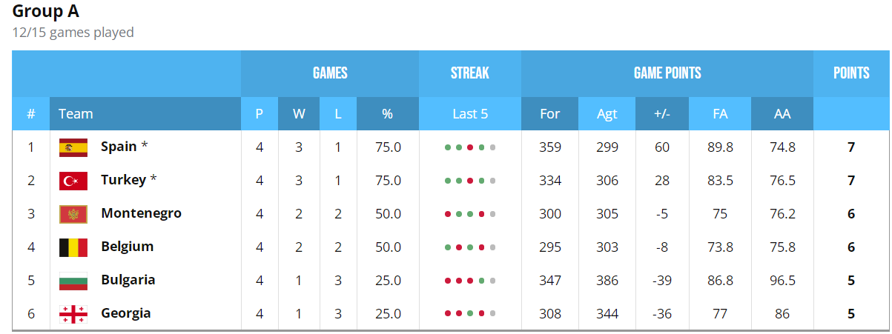Sort table by W column header
The width and height of the screenshot is (892, 334).
pos(299,114)
